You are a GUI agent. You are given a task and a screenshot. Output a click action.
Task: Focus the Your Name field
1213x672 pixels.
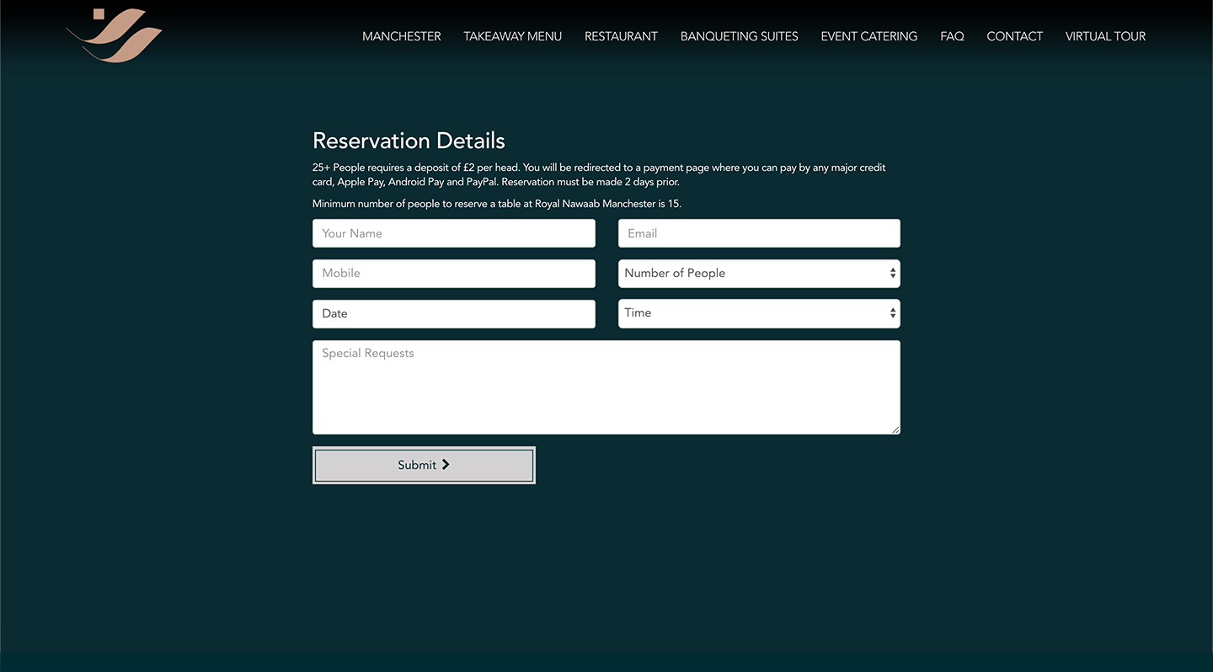(x=453, y=233)
